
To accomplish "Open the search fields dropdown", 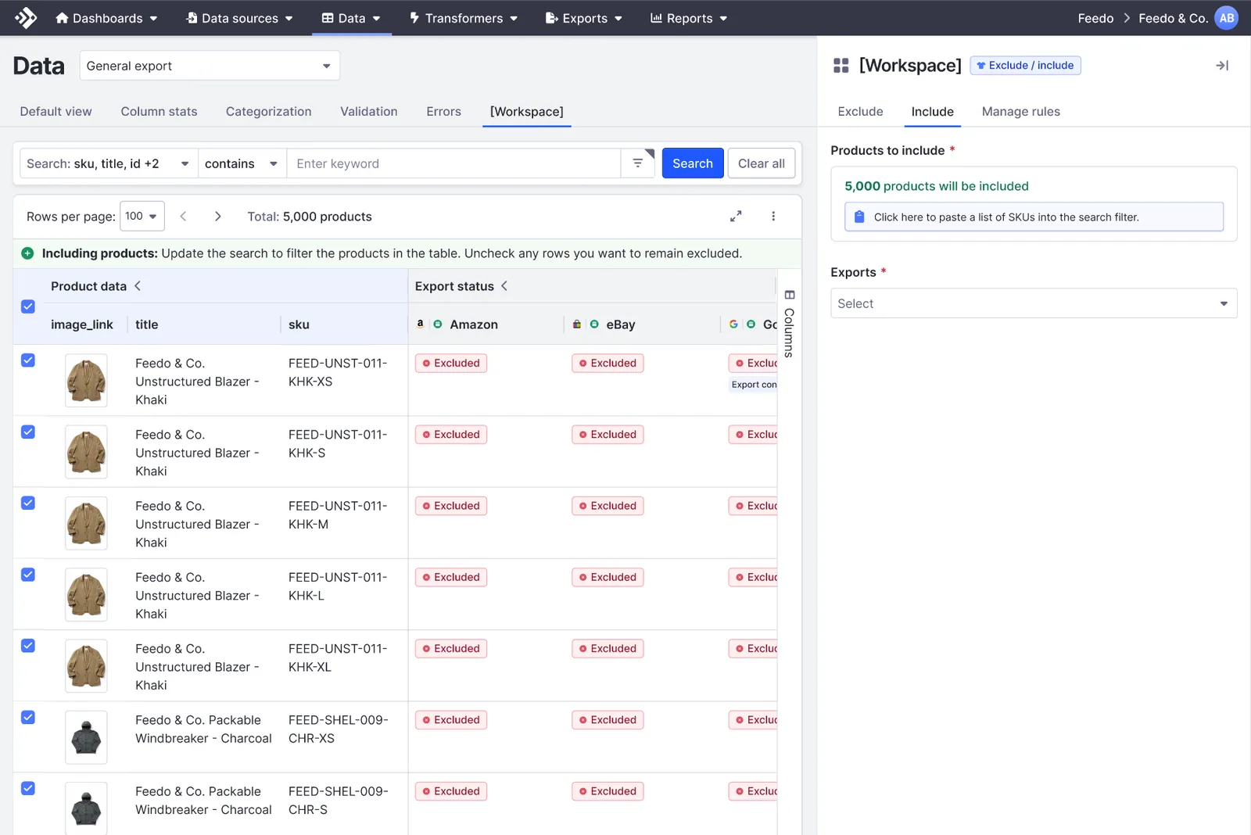I will (109, 163).
